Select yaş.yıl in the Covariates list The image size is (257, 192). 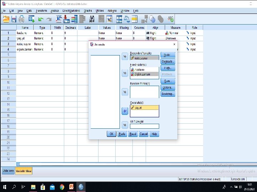point(145,108)
